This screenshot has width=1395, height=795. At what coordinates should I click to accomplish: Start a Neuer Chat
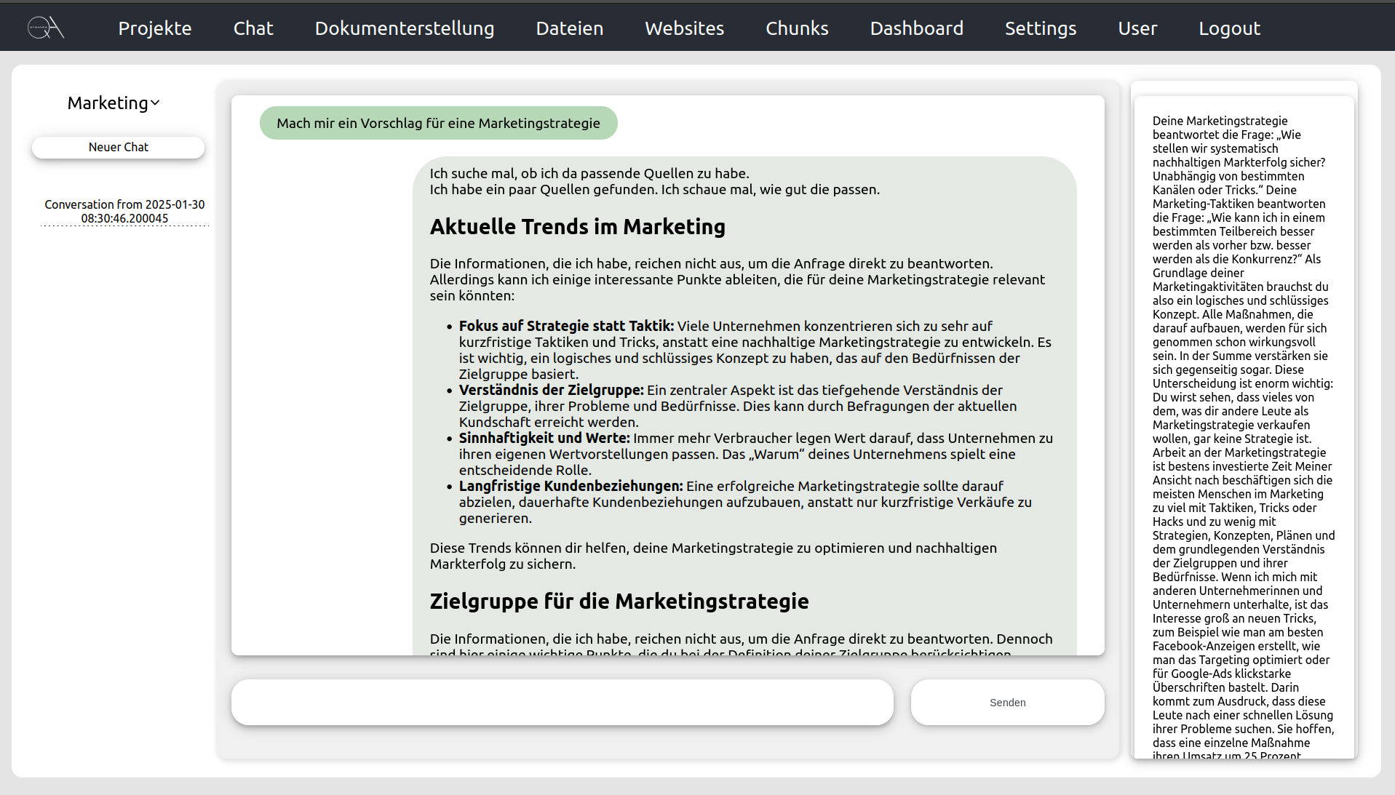(x=118, y=147)
